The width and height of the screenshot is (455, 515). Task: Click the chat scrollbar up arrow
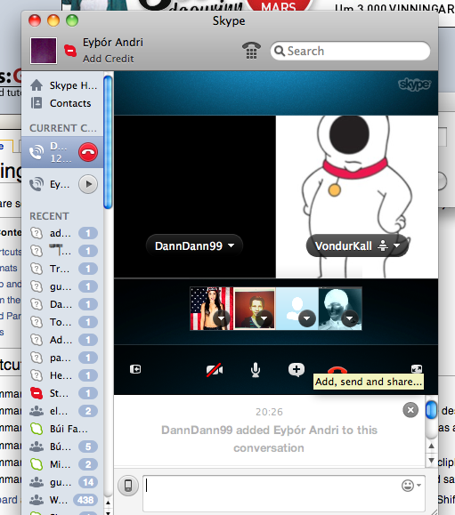pos(431,446)
